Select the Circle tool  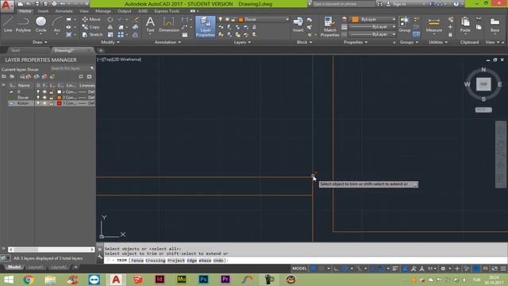tap(40, 25)
